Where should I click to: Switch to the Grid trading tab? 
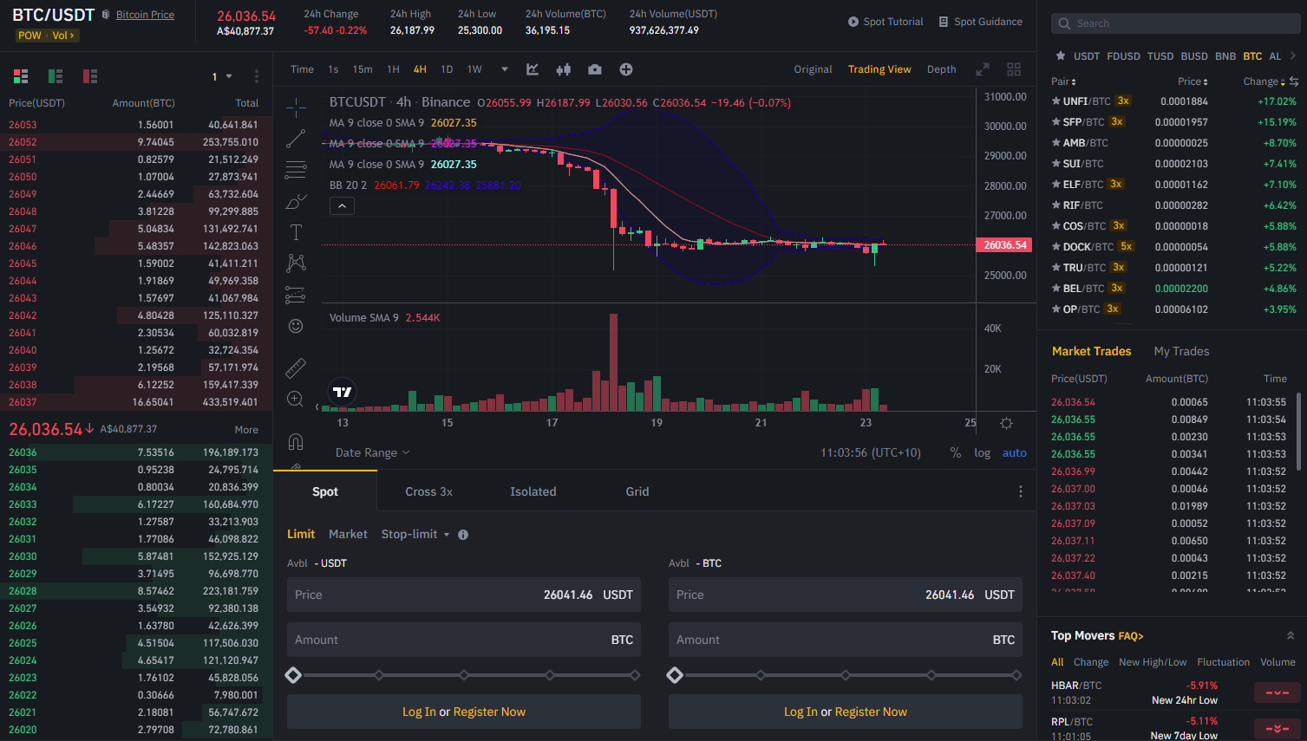pos(637,491)
